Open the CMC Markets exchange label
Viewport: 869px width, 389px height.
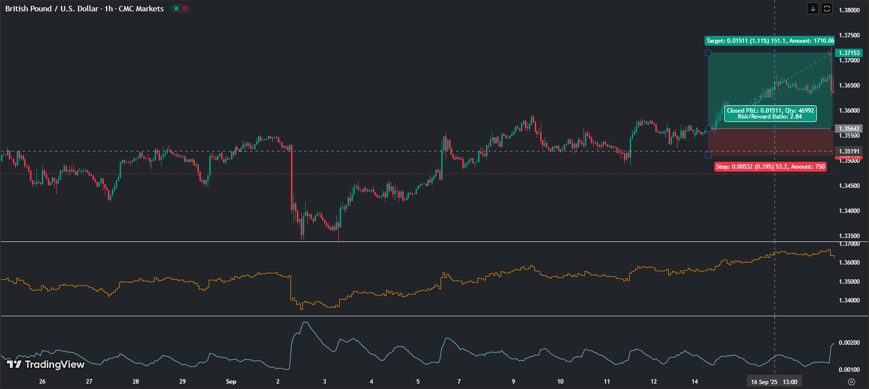pyautogui.click(x=141, y=8)
